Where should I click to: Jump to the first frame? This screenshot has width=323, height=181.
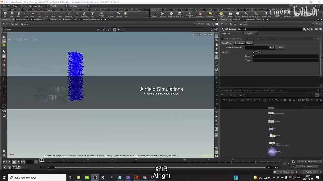5,162
